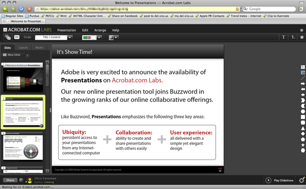Select the line drawing tool

303,78
